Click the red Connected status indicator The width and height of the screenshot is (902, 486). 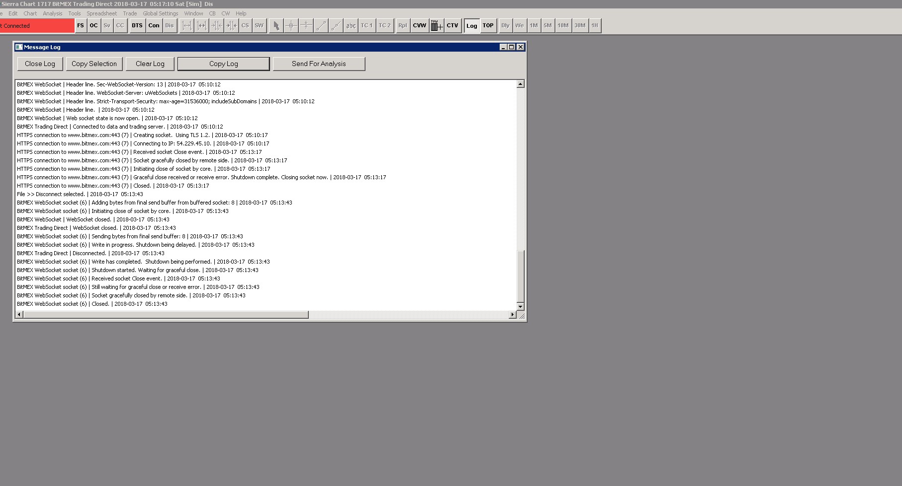coord(37,26)
